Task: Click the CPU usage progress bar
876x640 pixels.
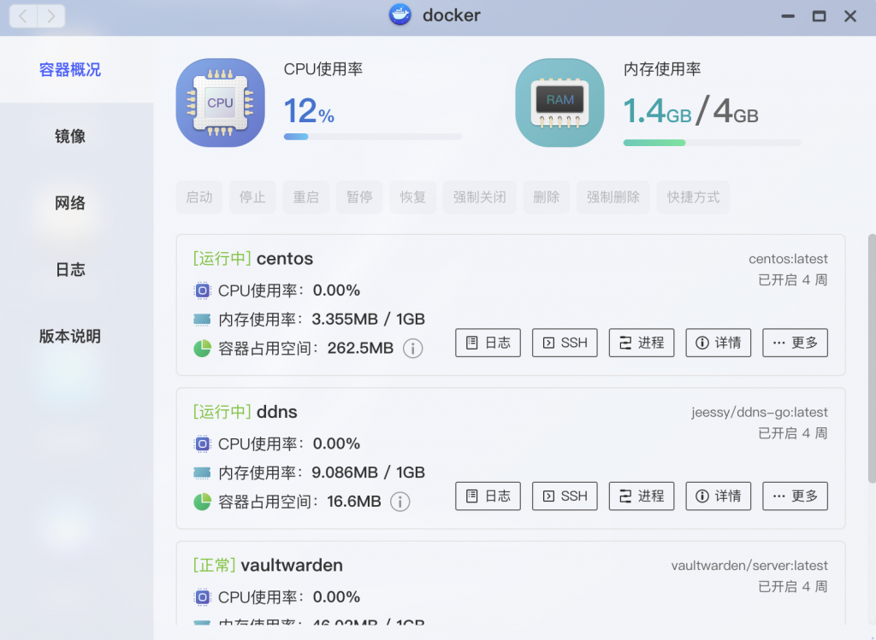Action: click(373, 137)
